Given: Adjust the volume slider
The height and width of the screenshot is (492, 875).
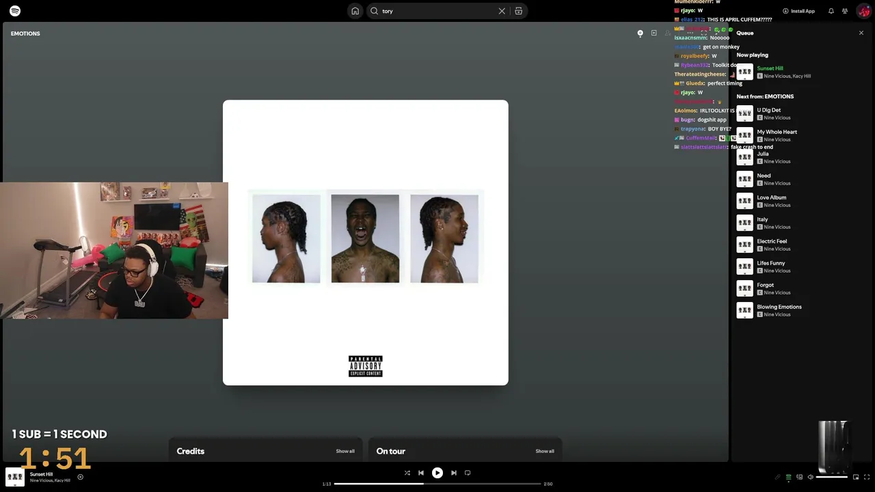Looking at the screenshot, I should (x=832, y=477).
